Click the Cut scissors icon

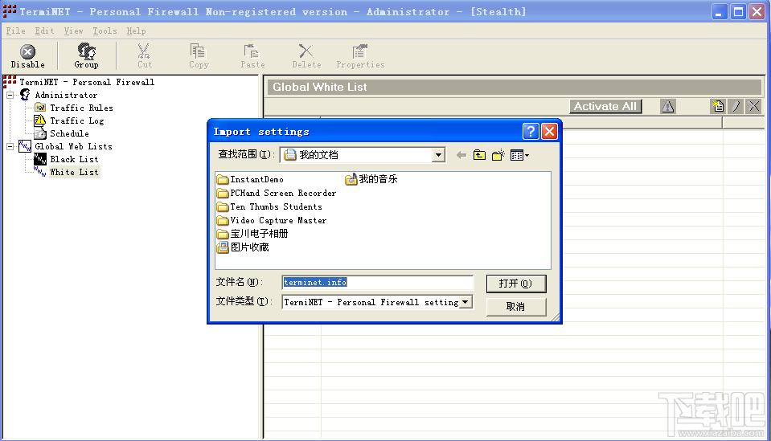coord(144,51)
